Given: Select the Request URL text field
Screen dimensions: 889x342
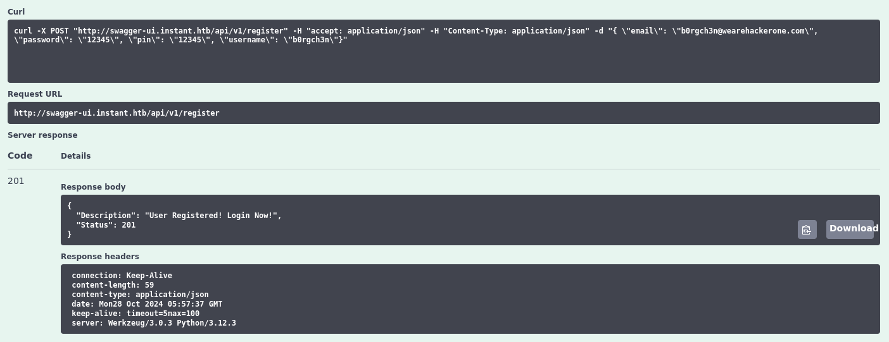Looking at the screenshot, I should pyautogui.click(x=444, y=113).
